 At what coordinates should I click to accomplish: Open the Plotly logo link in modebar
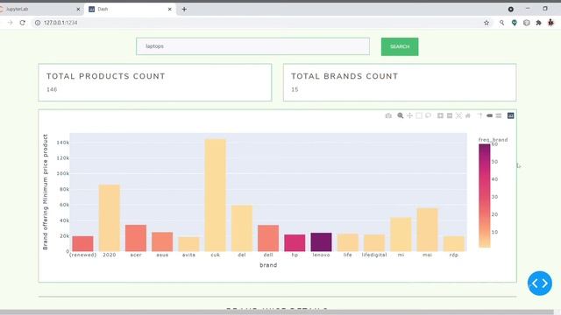tap(510, 115)
